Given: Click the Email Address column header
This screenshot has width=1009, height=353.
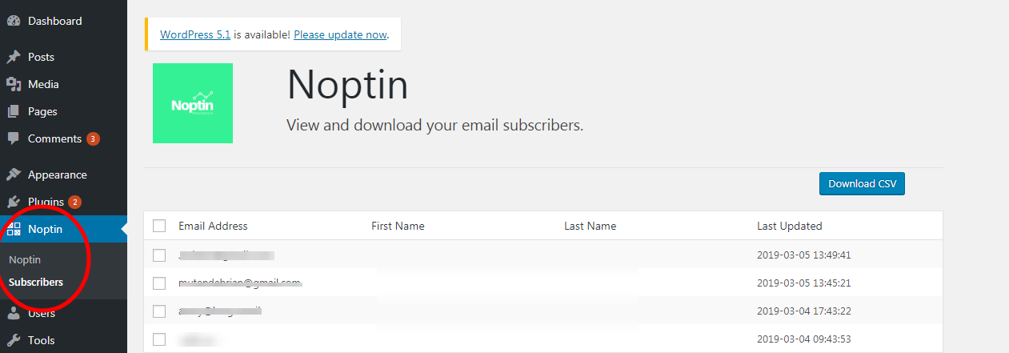Looking at the screenshot, I should click(213, 226).
